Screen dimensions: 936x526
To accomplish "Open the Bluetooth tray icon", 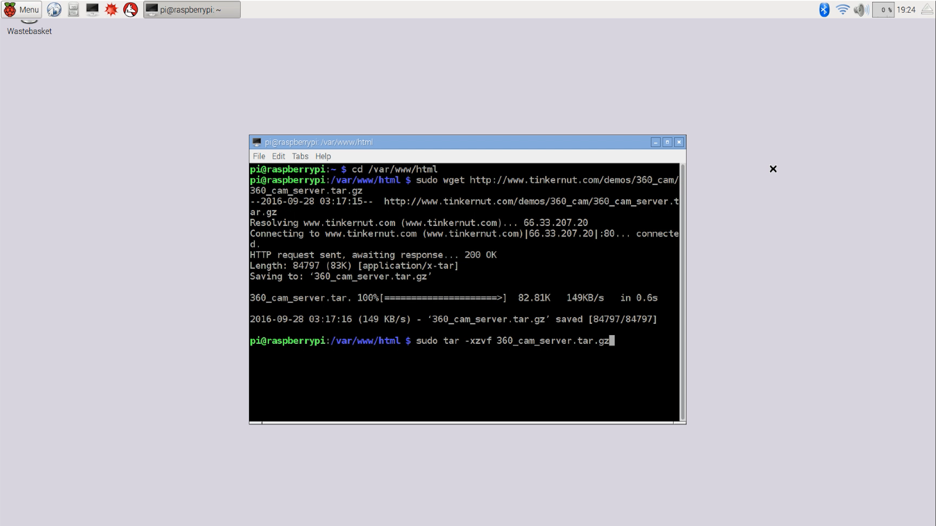I will pos(824,9).
